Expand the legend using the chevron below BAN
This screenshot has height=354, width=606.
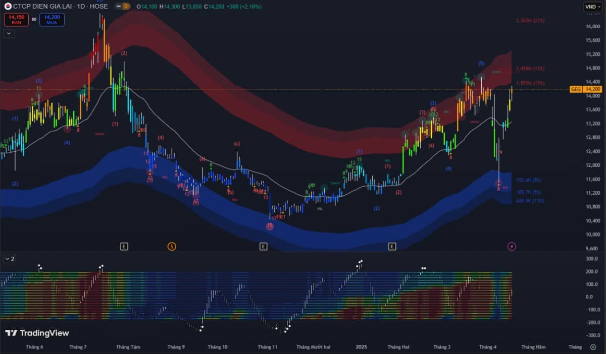[x=8, y=33]
